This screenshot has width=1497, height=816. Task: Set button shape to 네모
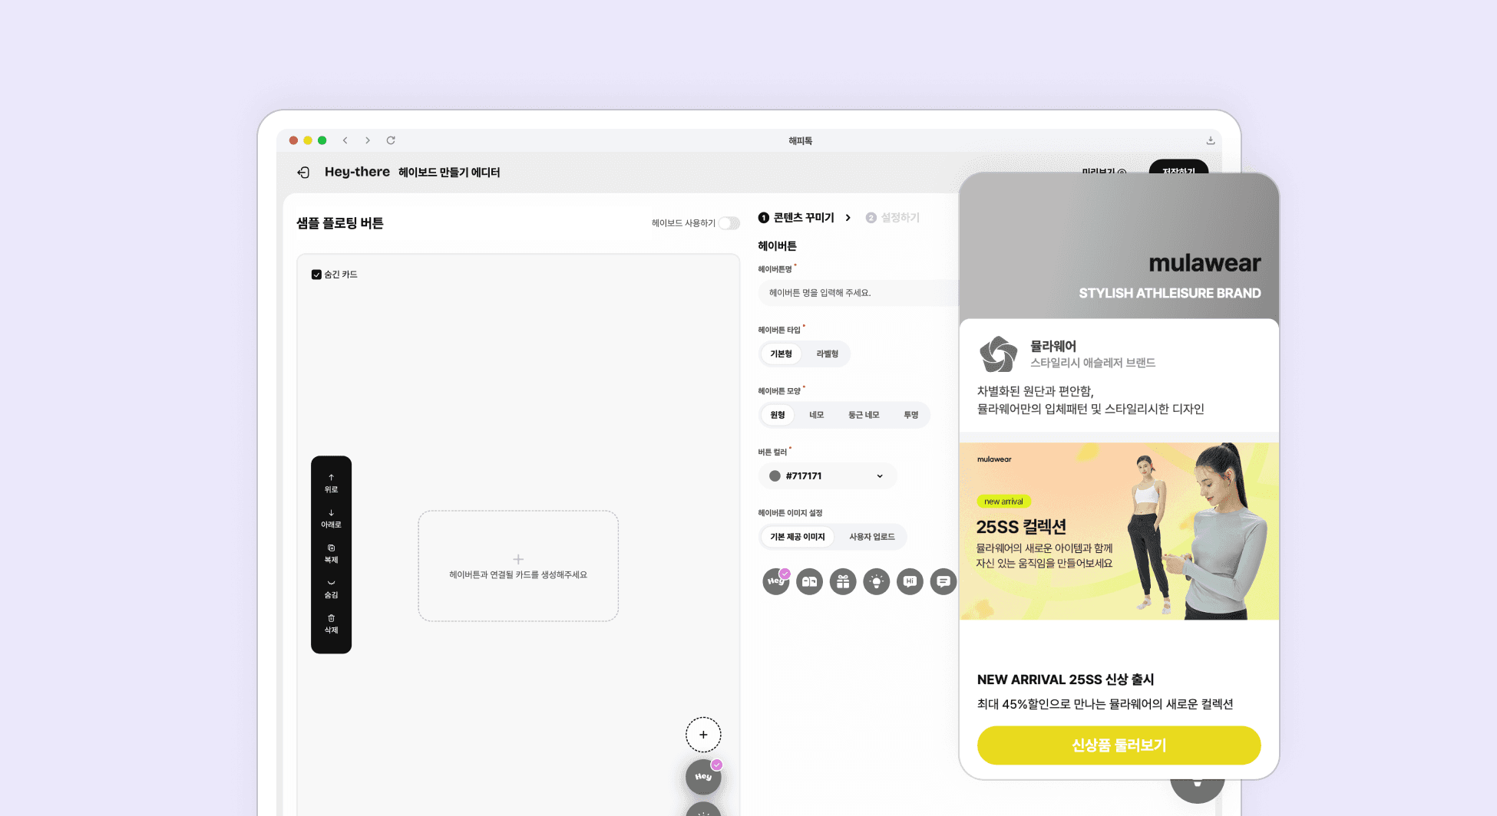point(816,415)
